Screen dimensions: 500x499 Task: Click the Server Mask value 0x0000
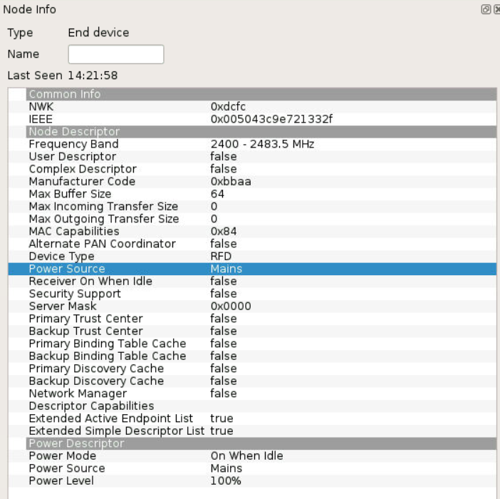[x=231, y=306]
